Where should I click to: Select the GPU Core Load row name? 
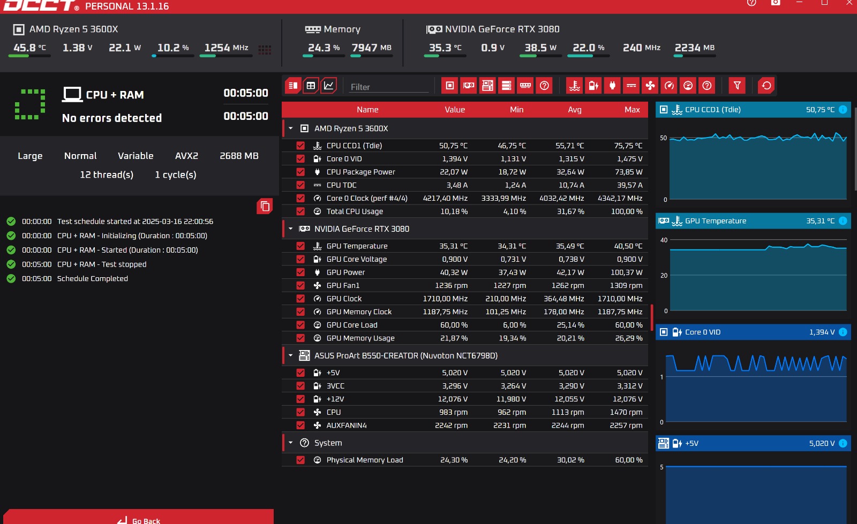pyautogui.click(x=352, y=325)
